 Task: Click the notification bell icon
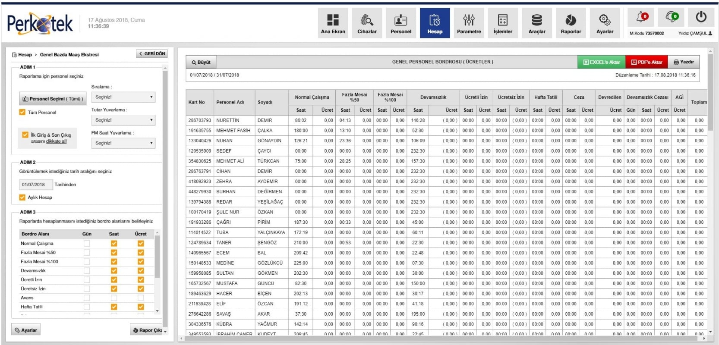point(641,17)
